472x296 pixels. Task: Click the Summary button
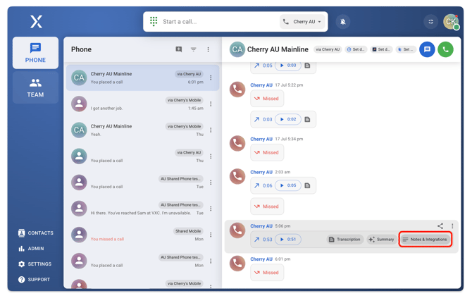coord(381,240)
